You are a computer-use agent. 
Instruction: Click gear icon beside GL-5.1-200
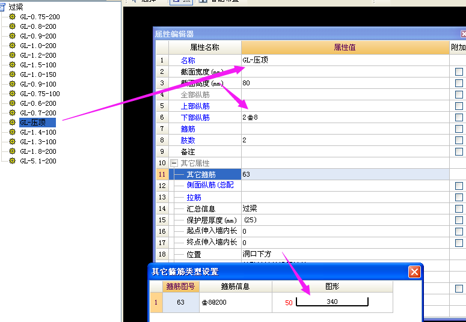tap(12, 161)
